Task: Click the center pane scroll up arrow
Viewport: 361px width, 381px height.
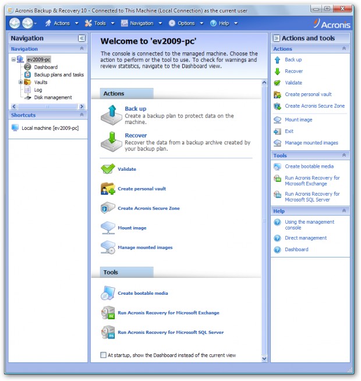Action: (264, 83)
